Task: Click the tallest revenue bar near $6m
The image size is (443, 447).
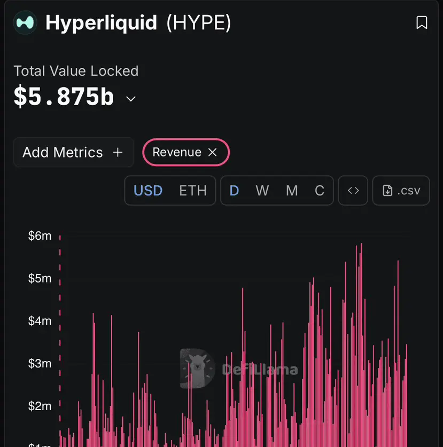Action: tap(361, 345)
